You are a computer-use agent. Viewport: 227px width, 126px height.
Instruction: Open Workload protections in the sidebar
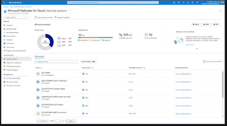point(13,67)
